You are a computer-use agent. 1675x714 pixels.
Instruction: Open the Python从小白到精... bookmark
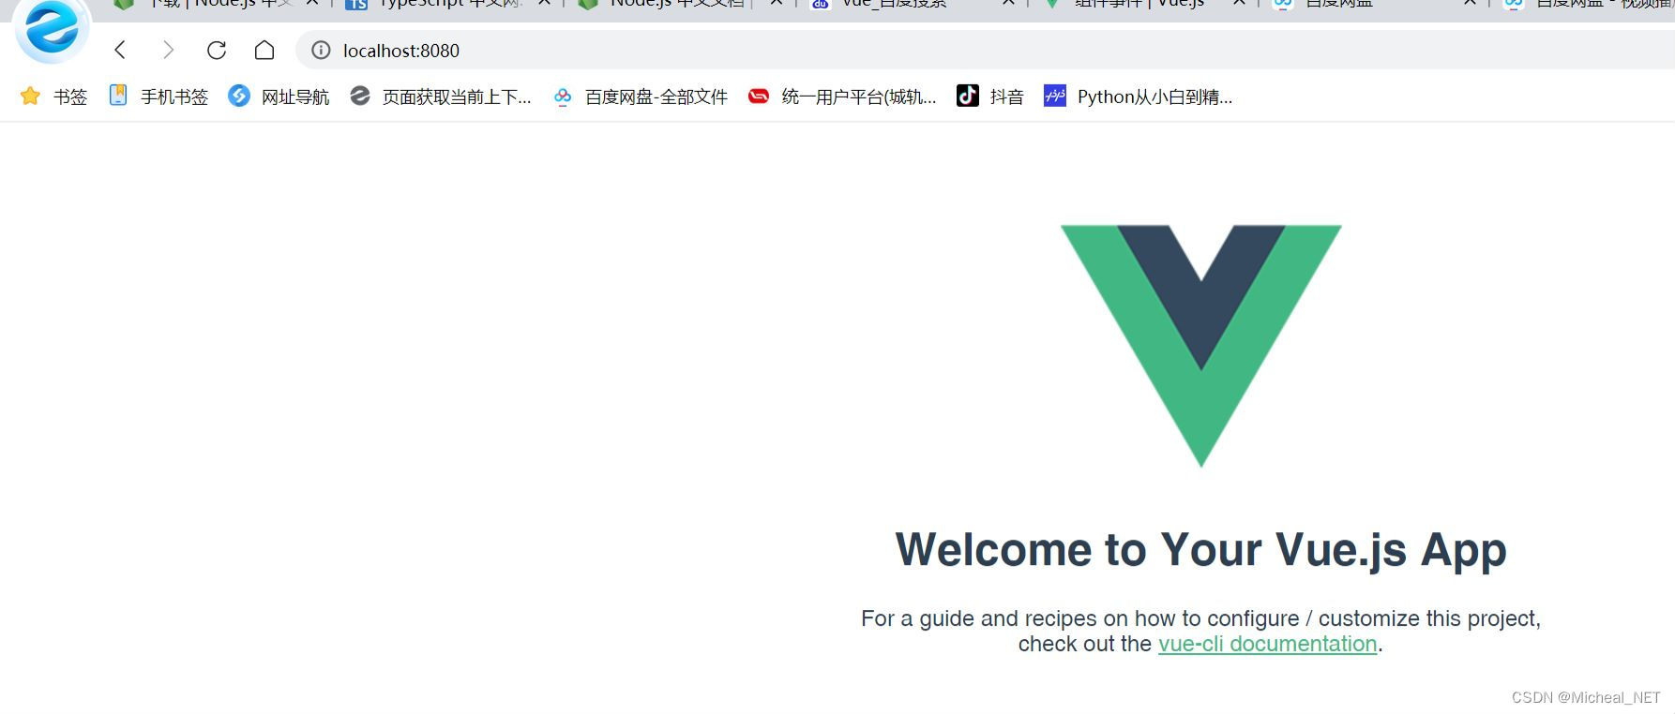[1138, 97]
